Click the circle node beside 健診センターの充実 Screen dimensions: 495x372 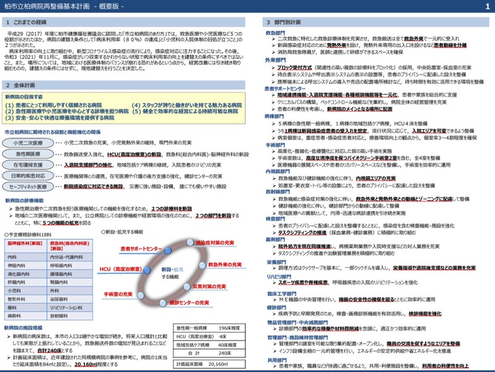coord(162,303)
